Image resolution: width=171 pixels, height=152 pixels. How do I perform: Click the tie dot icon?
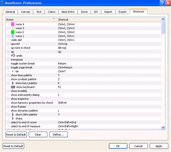[x=13, y=72]
